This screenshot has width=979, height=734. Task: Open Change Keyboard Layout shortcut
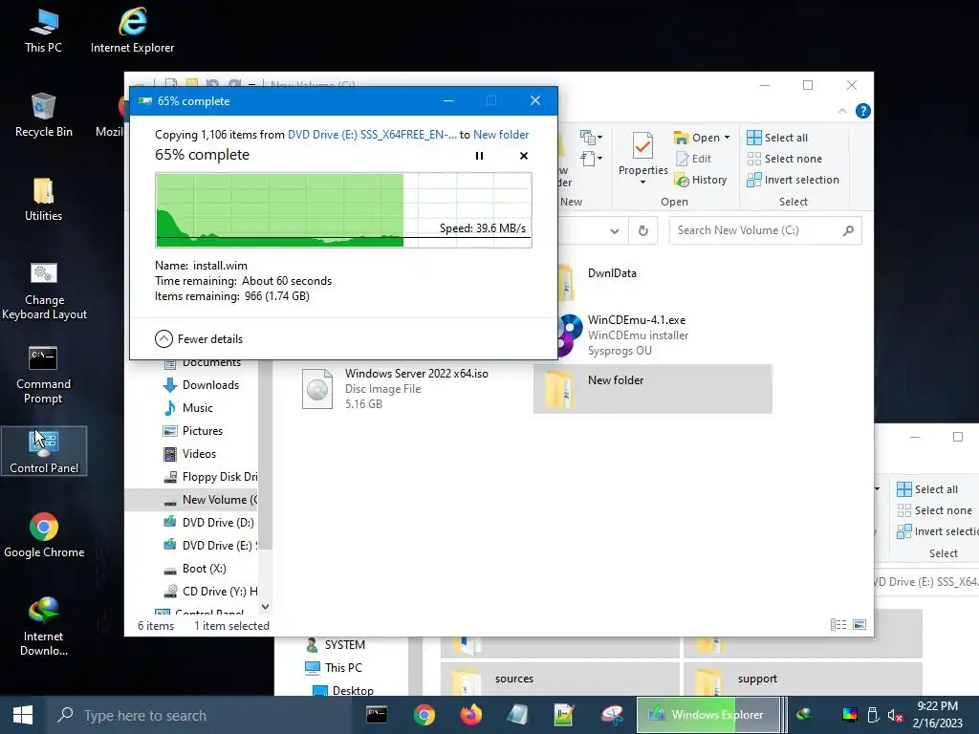pos(44,291)
